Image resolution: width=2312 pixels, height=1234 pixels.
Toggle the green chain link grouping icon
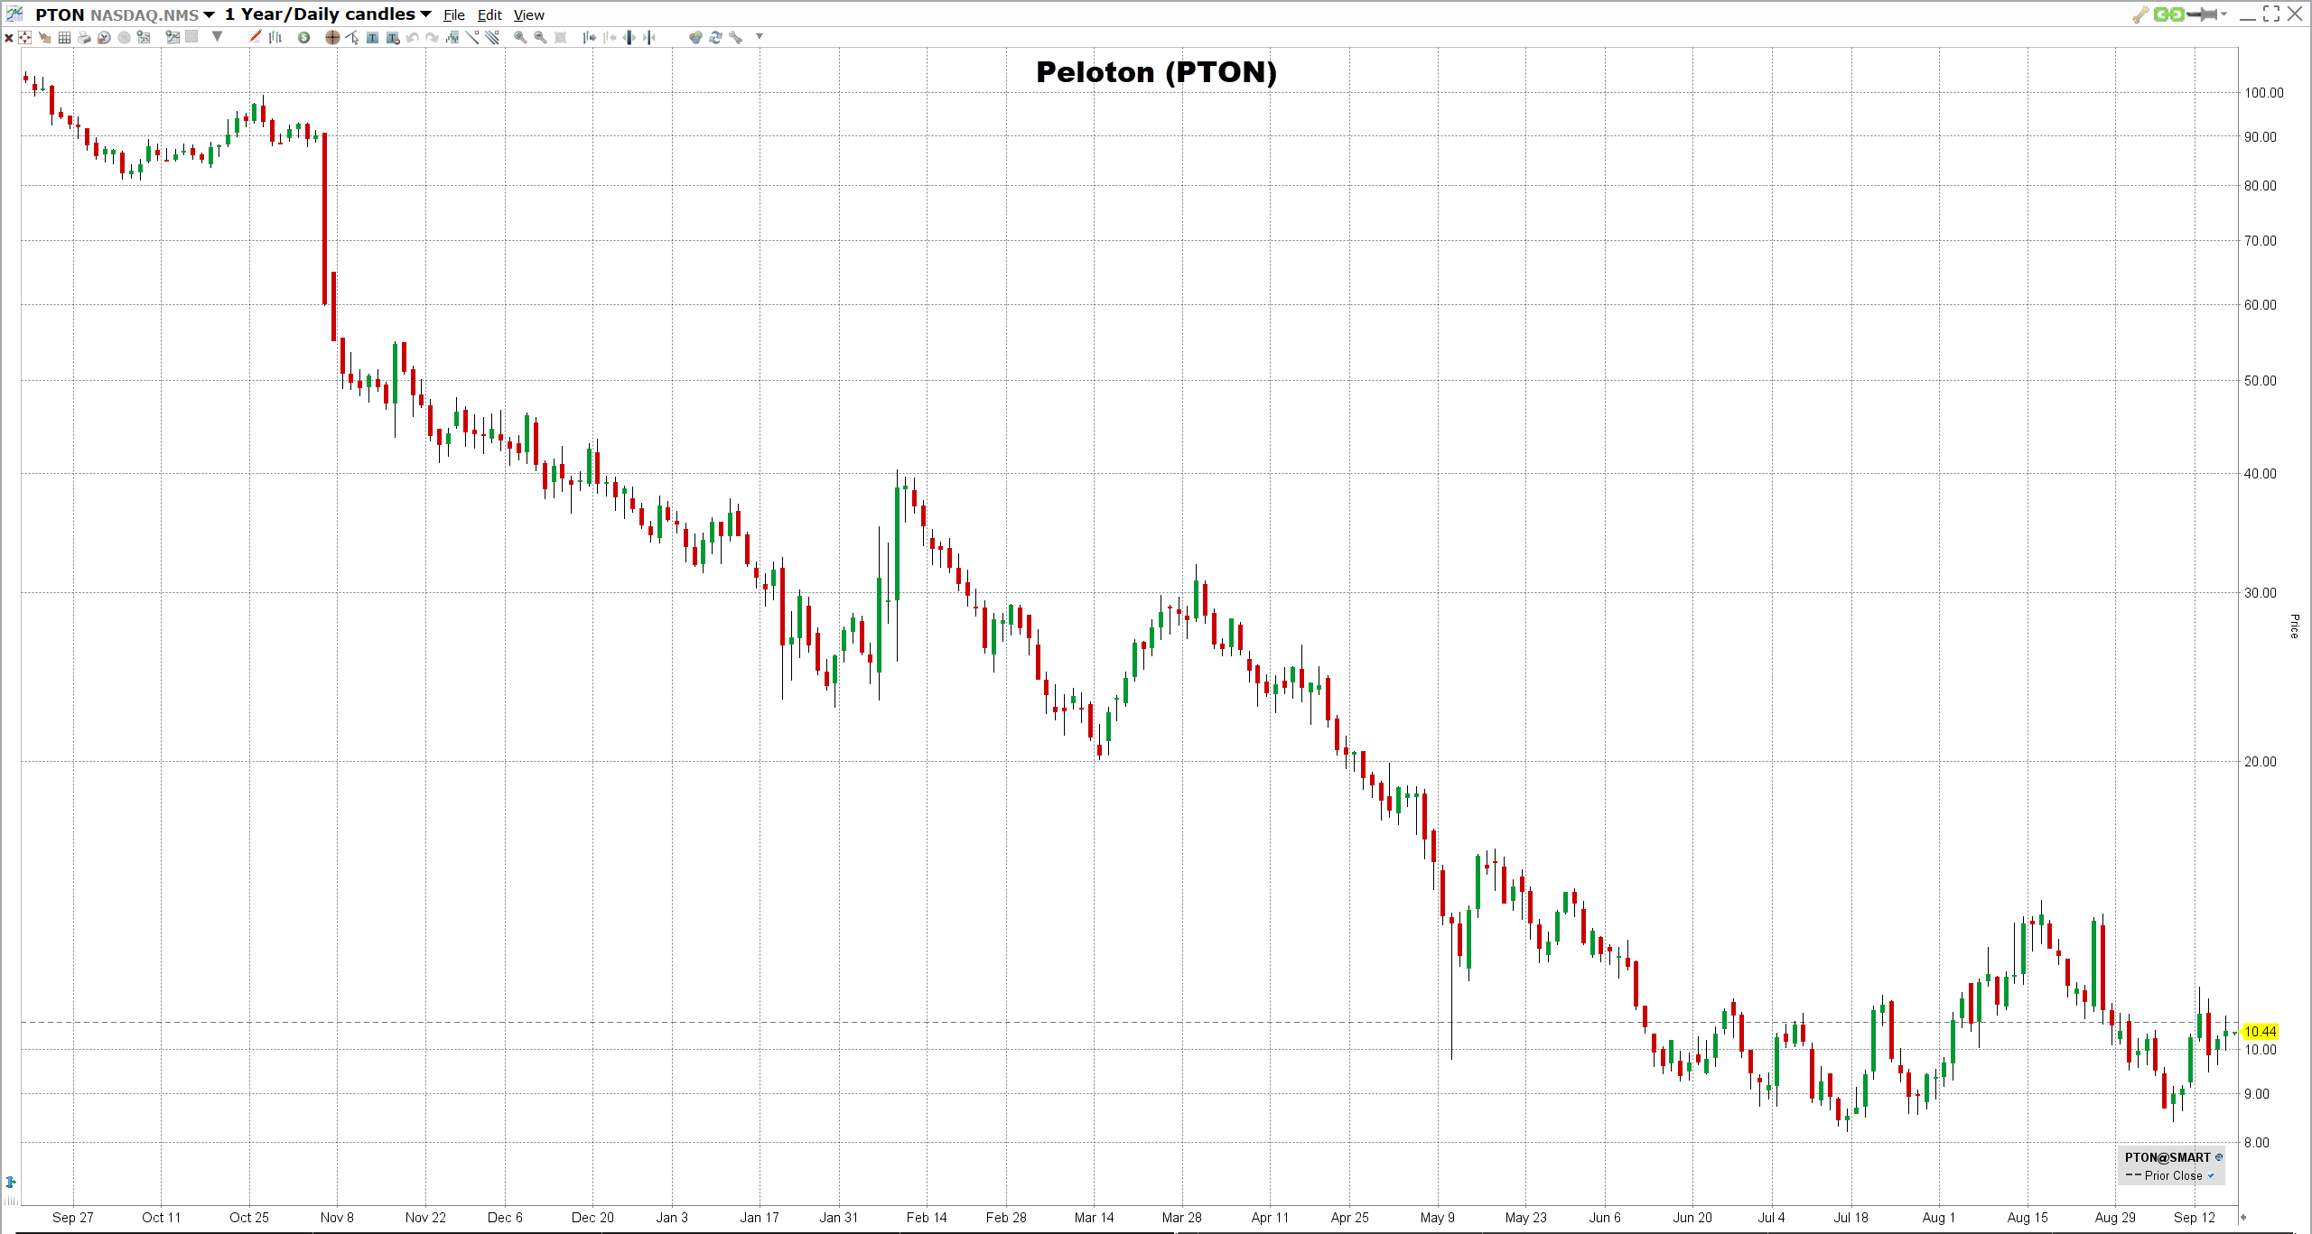tap(2168, 14)
